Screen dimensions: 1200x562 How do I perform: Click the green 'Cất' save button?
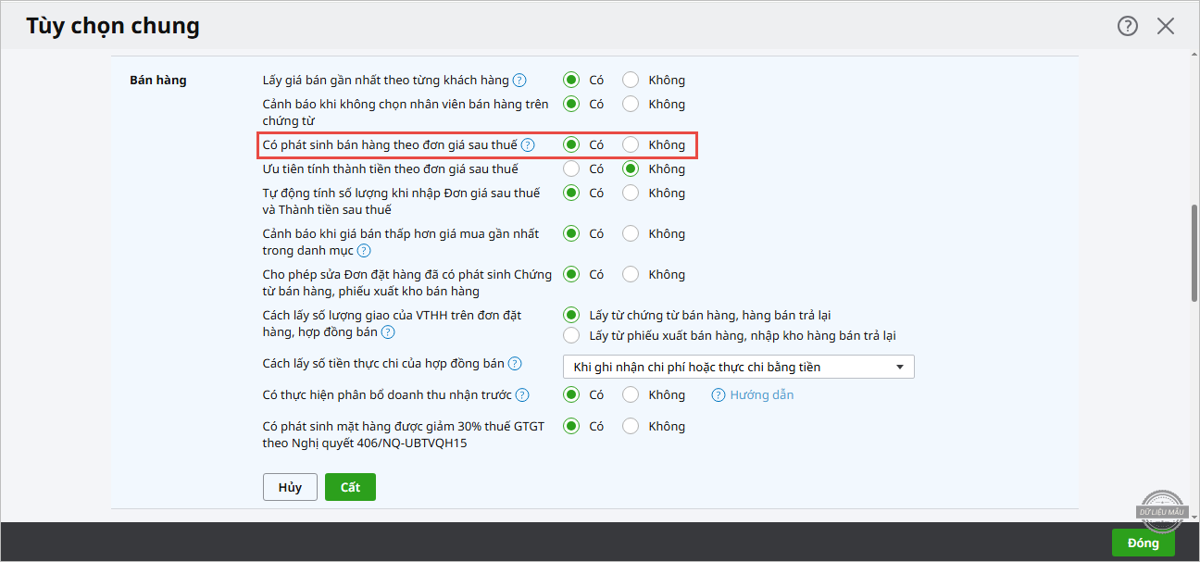pos(350,487)
